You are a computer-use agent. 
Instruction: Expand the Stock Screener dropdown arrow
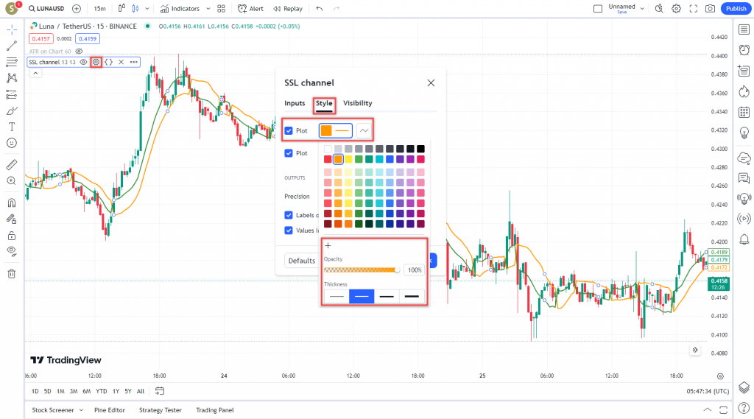(x=81, y=410)
